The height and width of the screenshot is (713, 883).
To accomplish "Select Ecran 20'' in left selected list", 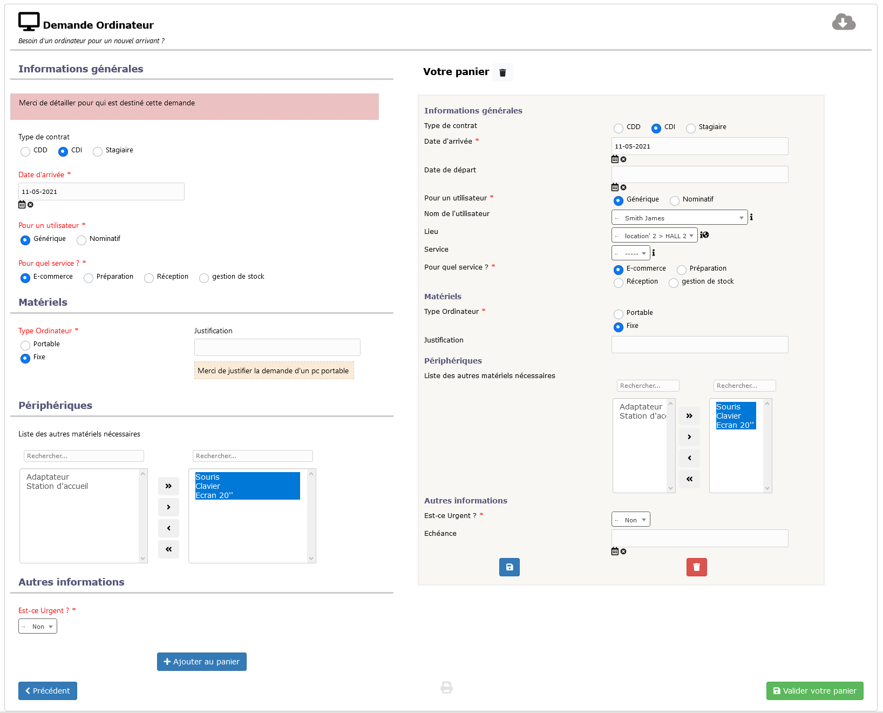I will coord(247,495).
